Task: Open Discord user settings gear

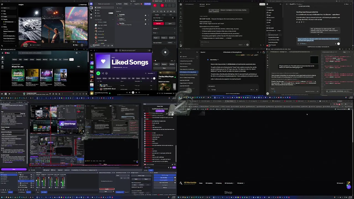Action: (x=112, y=46)
